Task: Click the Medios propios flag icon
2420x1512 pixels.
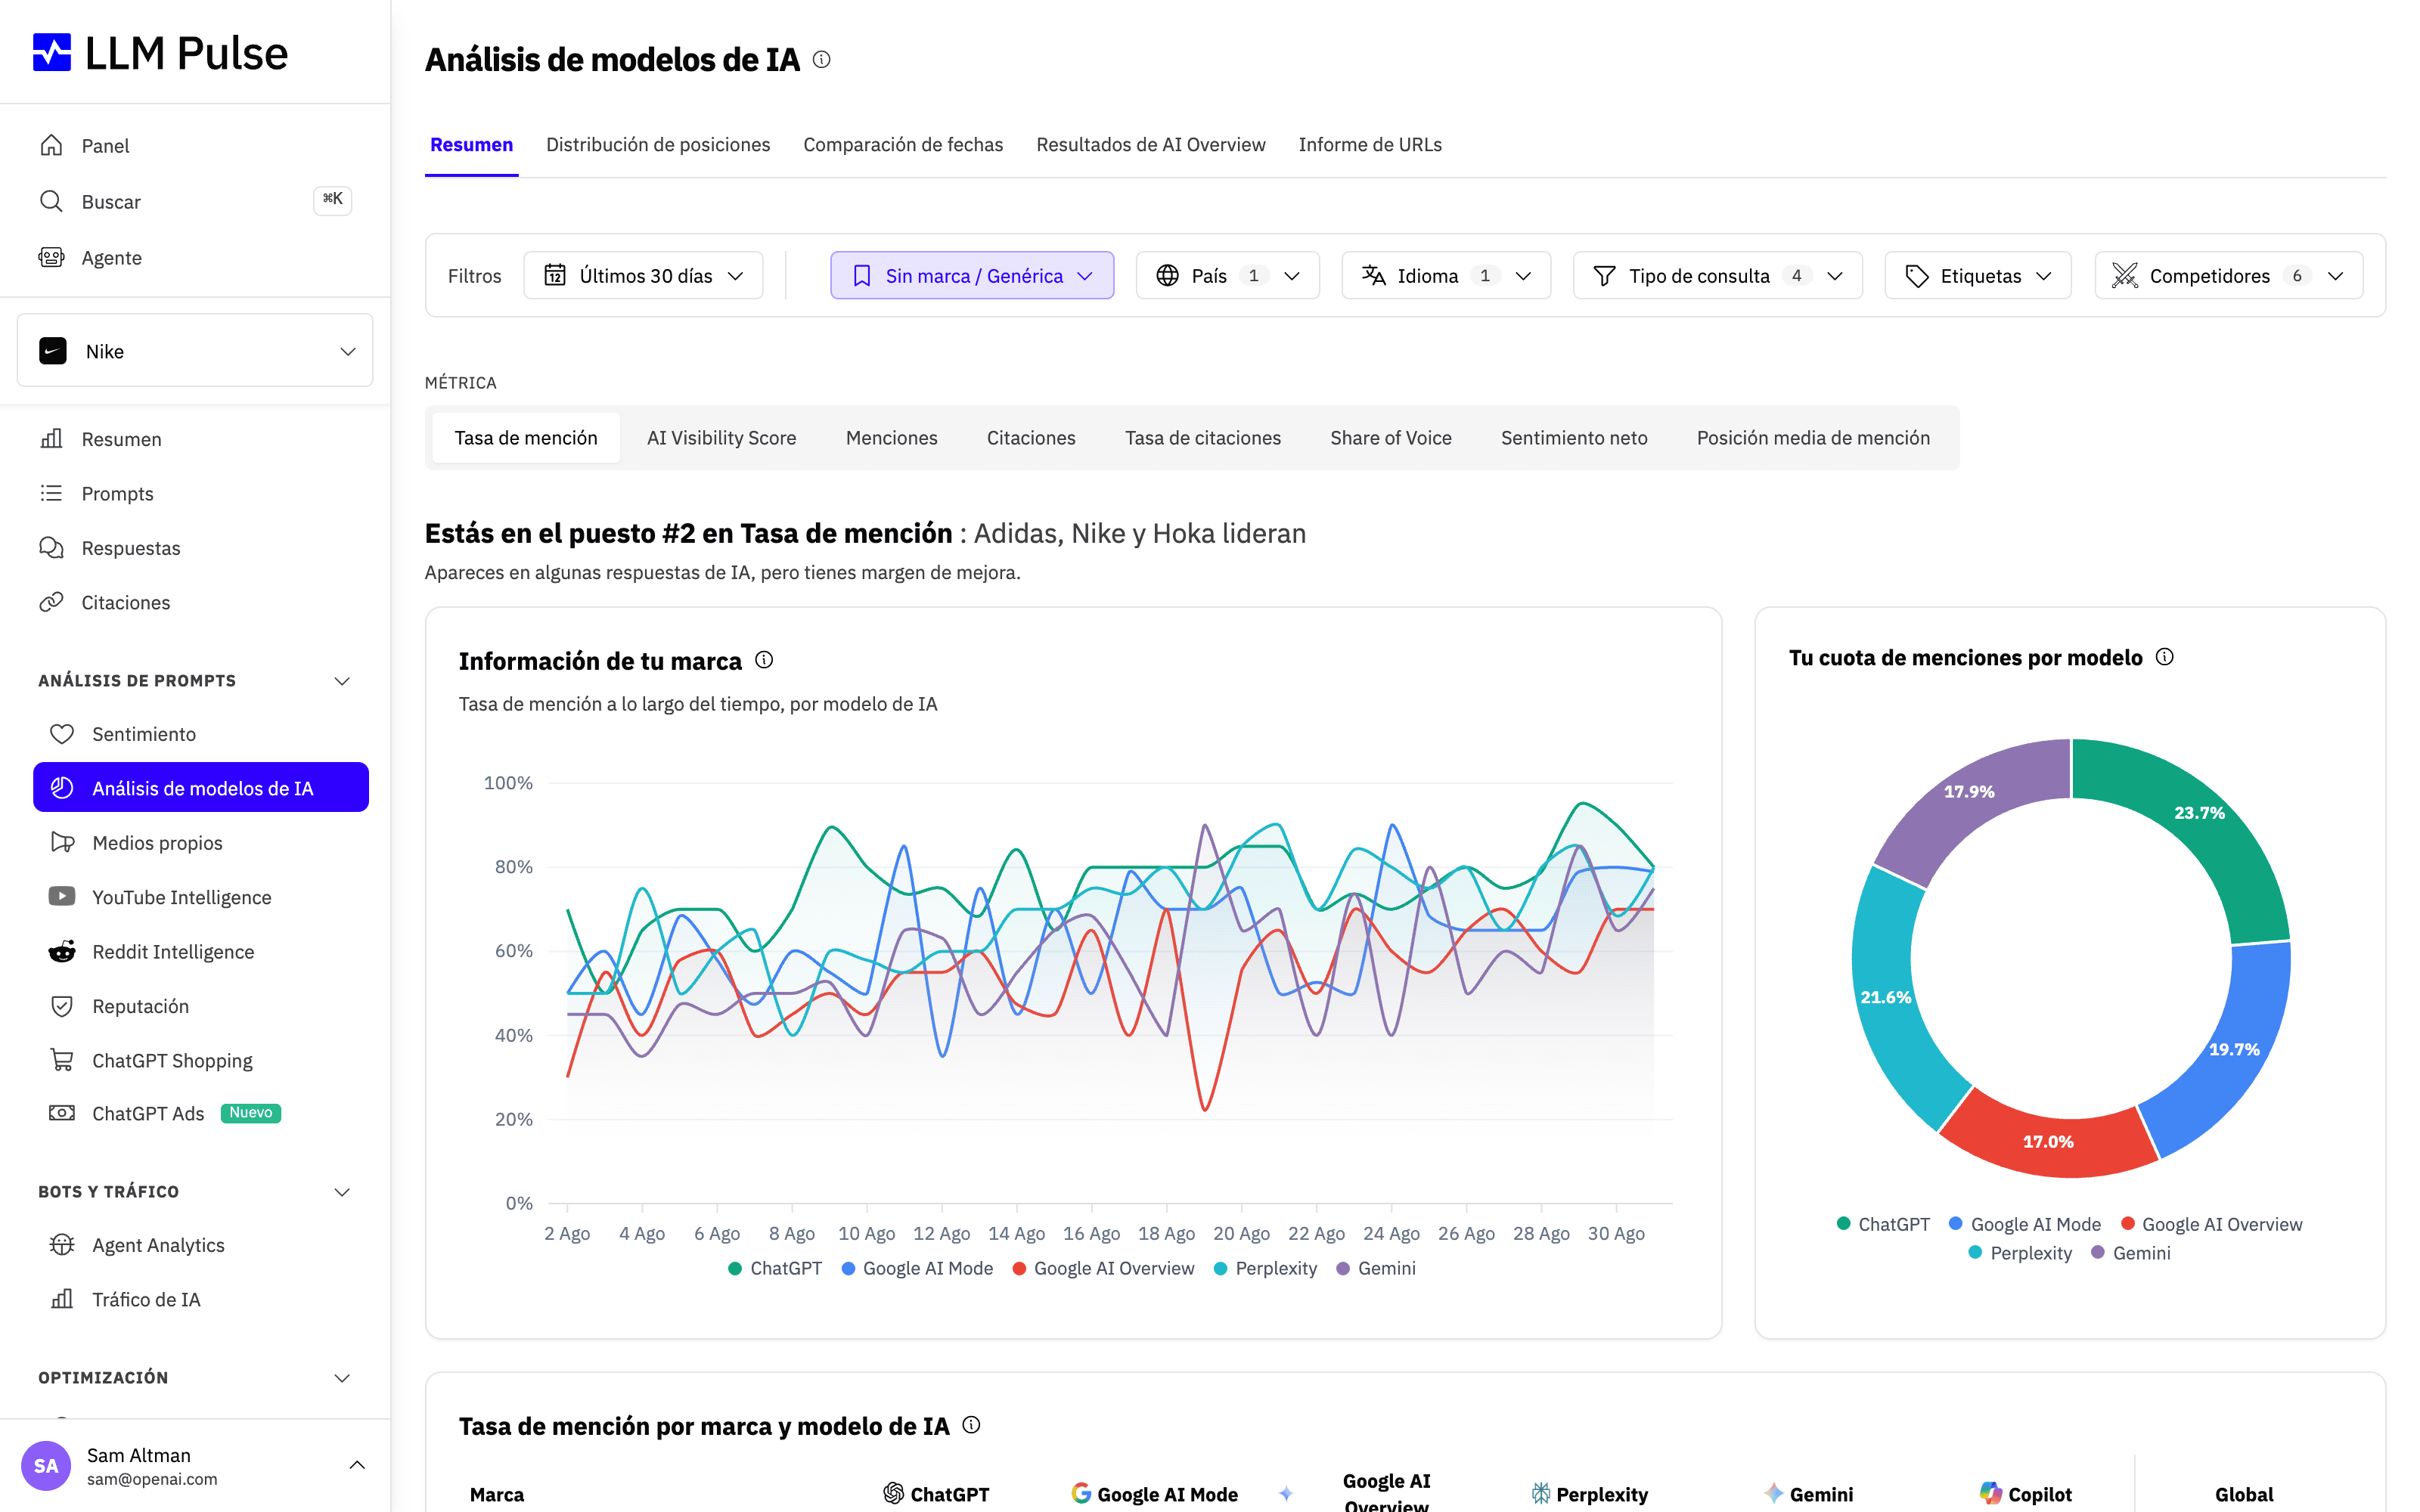Action: (62, 842)
